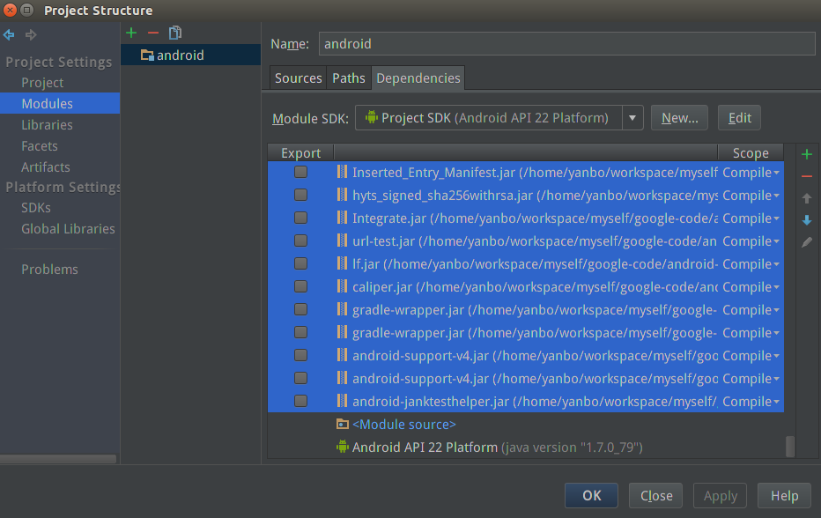821x518 pixels.
Task: Click the back navigation arrow
Action: 9,35
